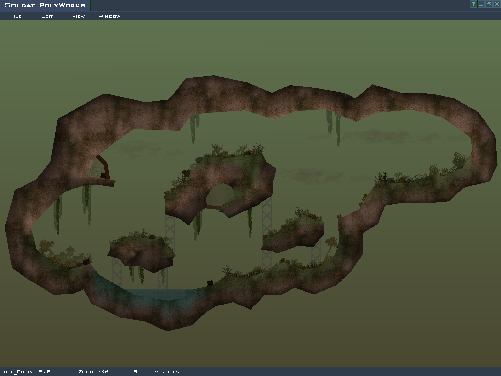501x376 pixels.
Task: Click the Zoom 73% status indicator
Action: pyautogui.click(x=93, y=372)
